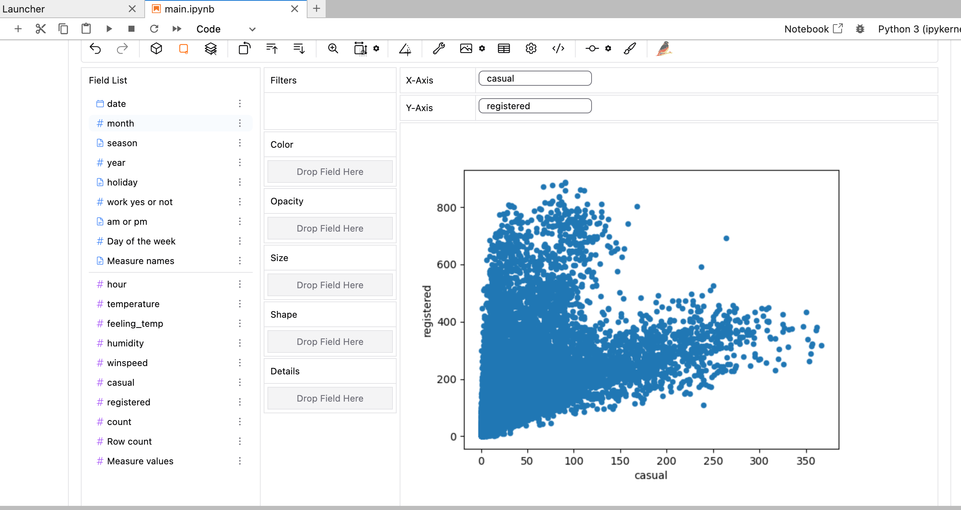
Task: Restart the kernel icon
Action: (154, 29)
